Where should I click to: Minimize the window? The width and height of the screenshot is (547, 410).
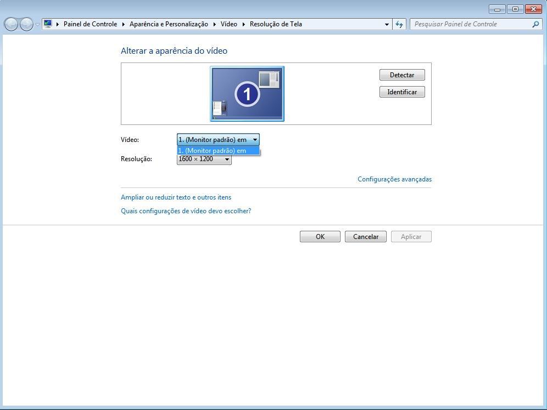[x=497, y=9]
